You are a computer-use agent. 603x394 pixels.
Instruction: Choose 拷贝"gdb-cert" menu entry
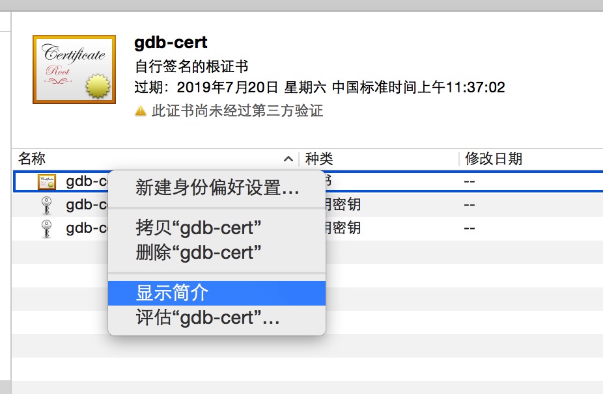coord(217,228)
